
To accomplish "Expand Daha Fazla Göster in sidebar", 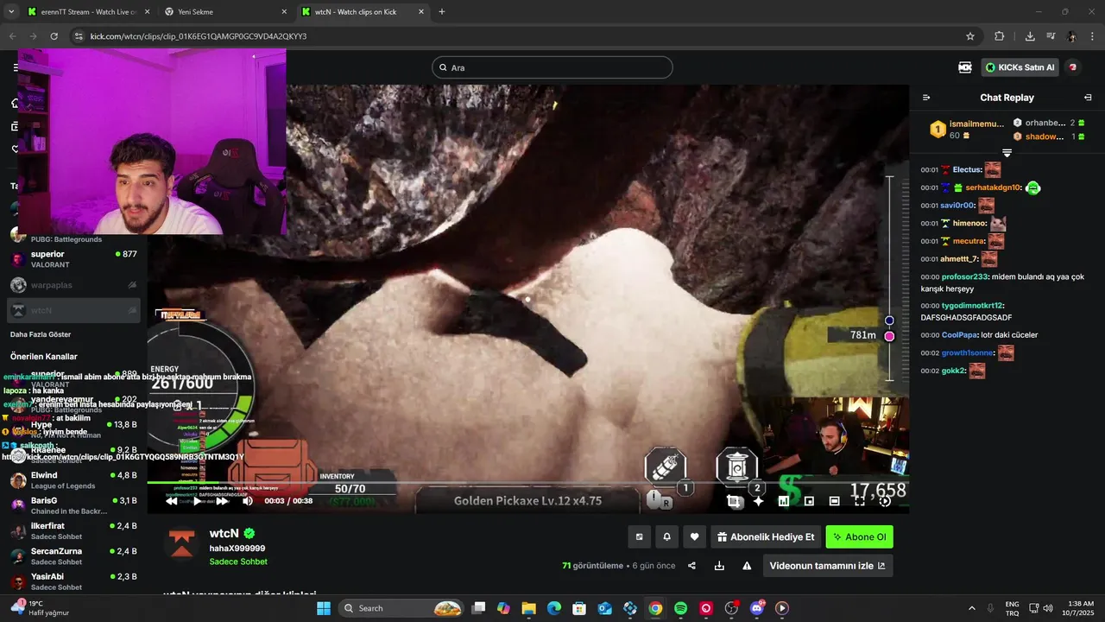I will (x=41, y=334).
